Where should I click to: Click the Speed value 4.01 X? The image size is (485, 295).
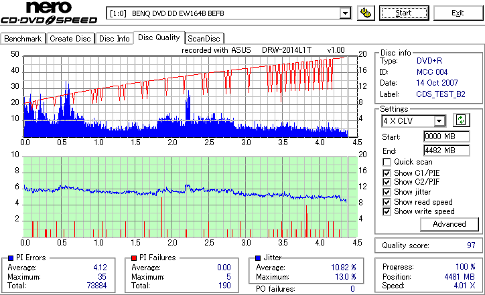(x=465, y=286)
